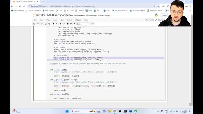
Task: Open the Windows Start menu
Action: (67, 111)
